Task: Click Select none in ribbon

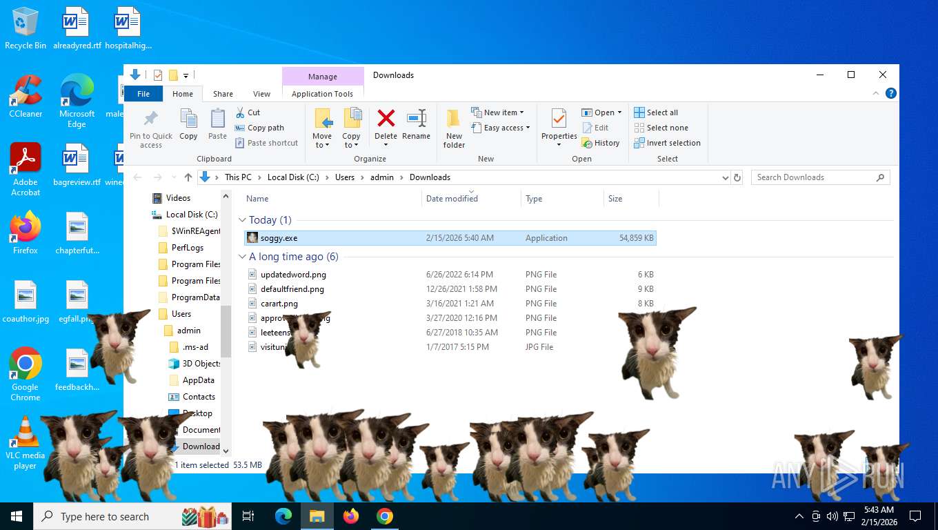Action: tap(661, 128)
